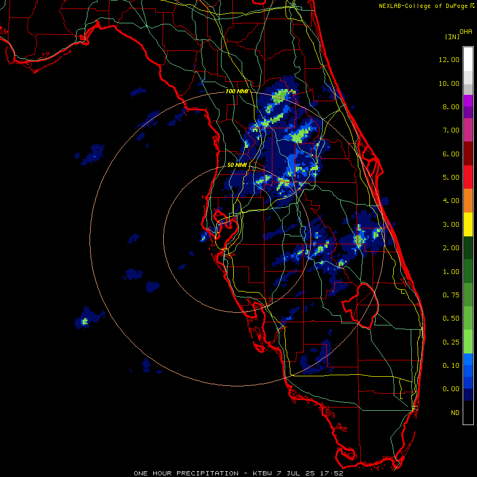Pick the black ND legend swatch

[468, 412]
